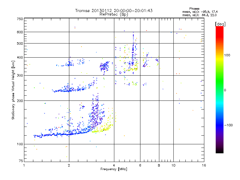Image resolution: width=240 pixels, height=180 pixels.
Task: Click the "Frequency [MHz]" x-axis title
Action: click(x=114, y=169)
